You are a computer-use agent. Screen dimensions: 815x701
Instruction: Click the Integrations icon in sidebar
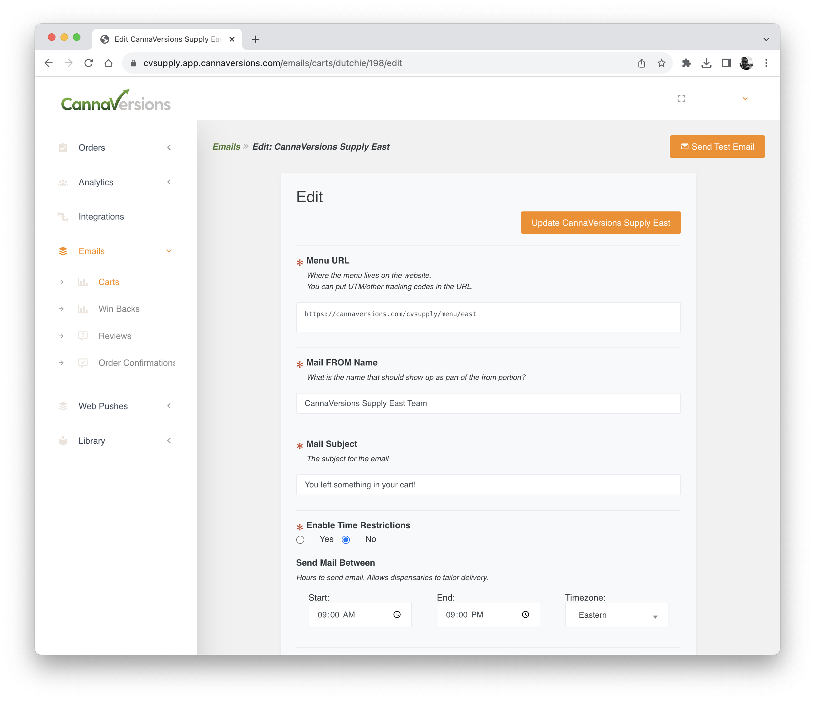pyautogui.click(x=63, y=217)
